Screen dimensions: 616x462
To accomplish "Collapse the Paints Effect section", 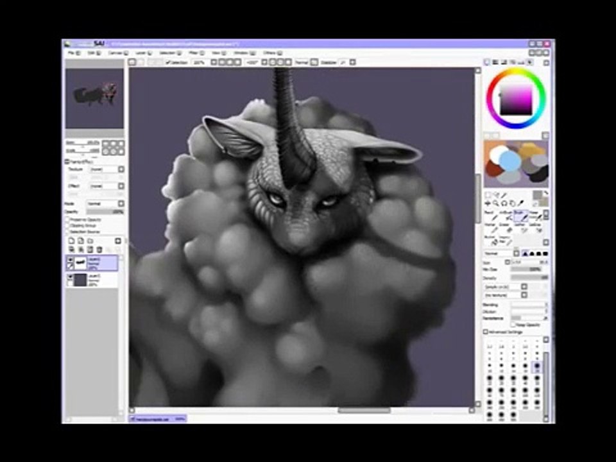I will [x=67, y=162].
